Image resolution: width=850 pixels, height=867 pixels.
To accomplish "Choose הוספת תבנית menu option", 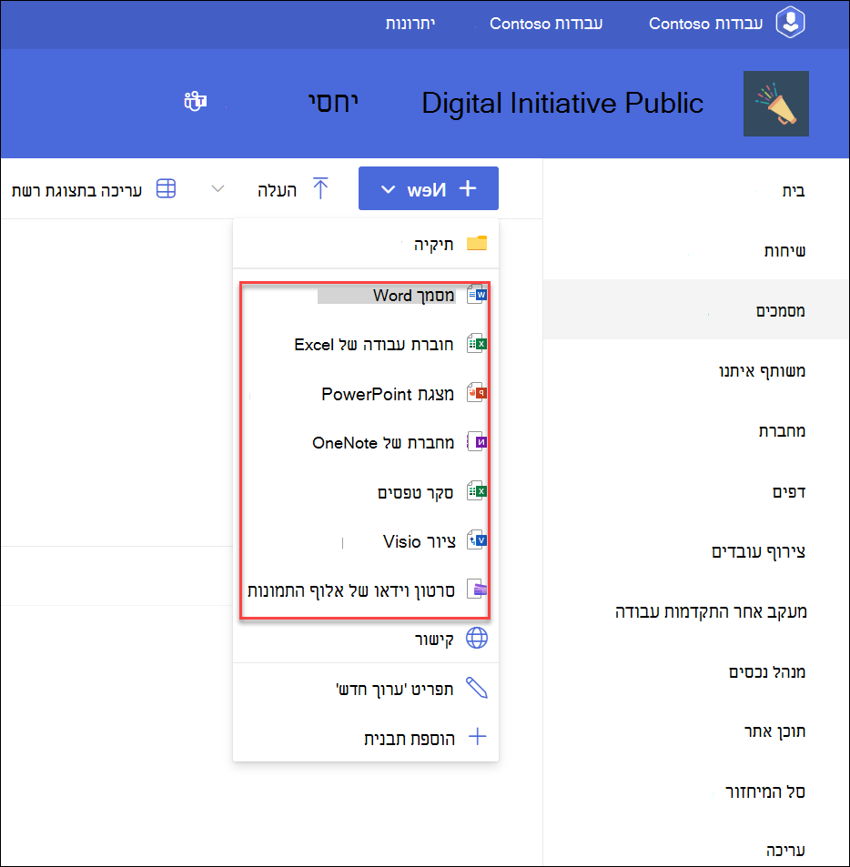I will coord(366,738).
